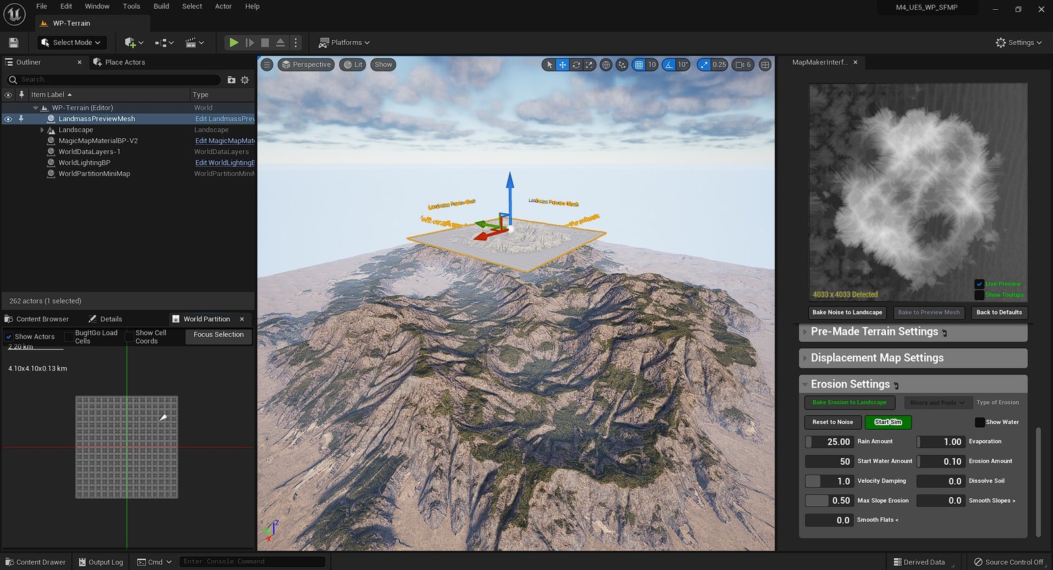Viewport: 1053px width, 570px height.
Task: Open the Platforms dropdown
Action: click(x=344, y=43)
